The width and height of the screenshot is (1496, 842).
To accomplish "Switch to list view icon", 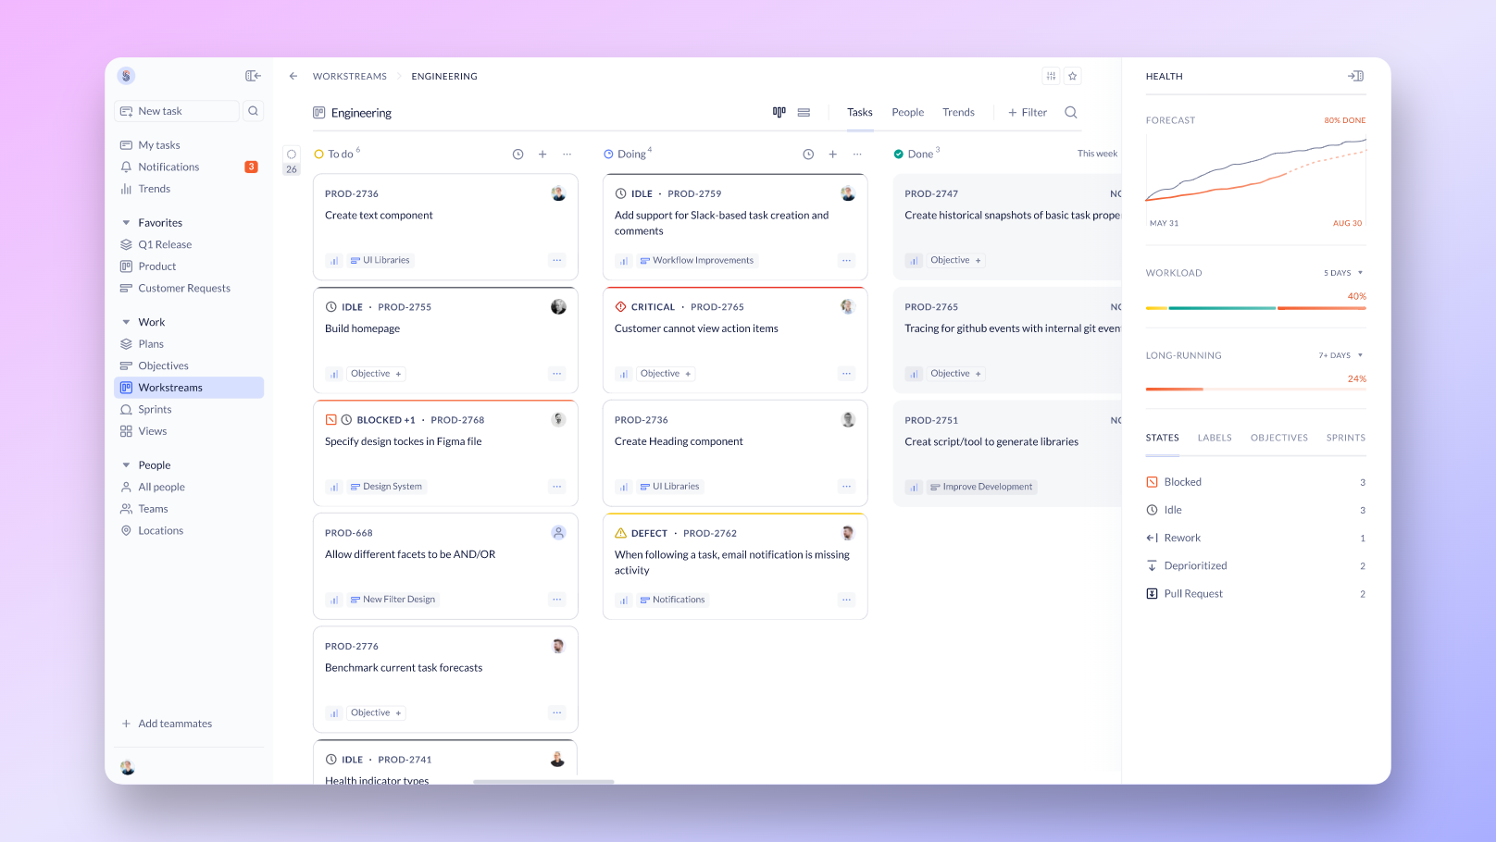I will tap(804, 112).
